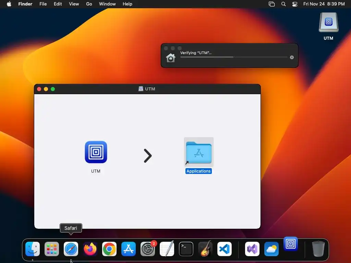Launch Google Chrome from the Dock
351x263 pixels.
[109, 249]
